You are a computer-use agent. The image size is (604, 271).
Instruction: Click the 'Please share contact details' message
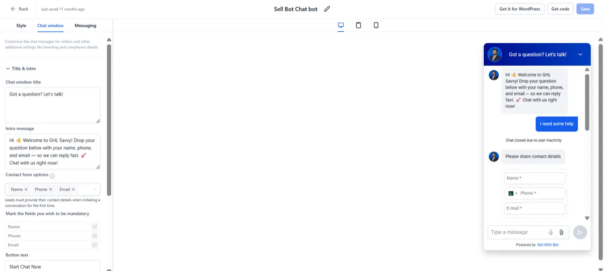(533, 156)
